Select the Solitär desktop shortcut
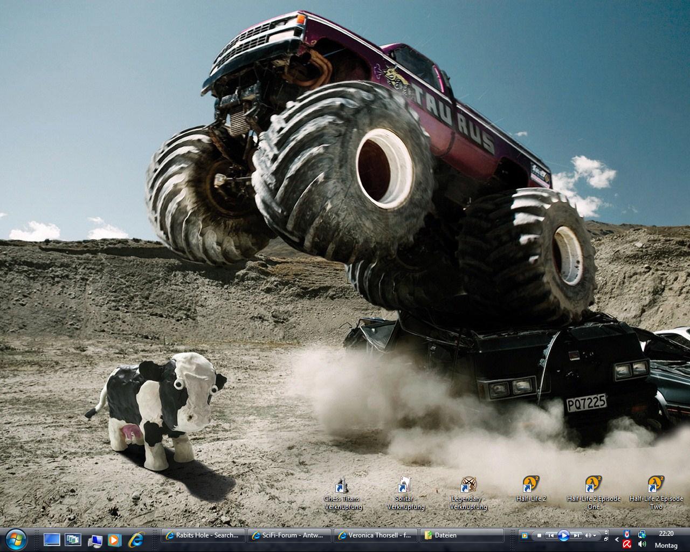The height and width of the screenshot is (552, 690). tap(405, 485)
